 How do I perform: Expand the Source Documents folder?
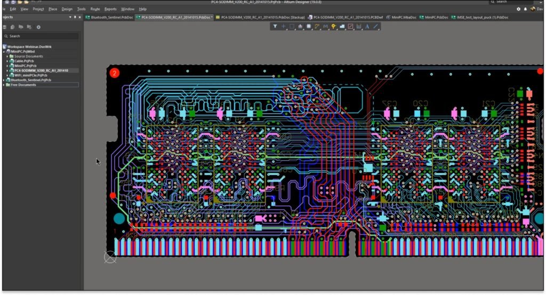coord(7,56)
